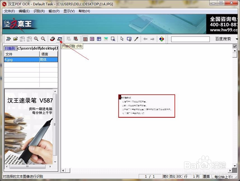Viewport: 240px width, 181px height.
Task: Click the red overlapping regions icon
Action: point(76,39)
